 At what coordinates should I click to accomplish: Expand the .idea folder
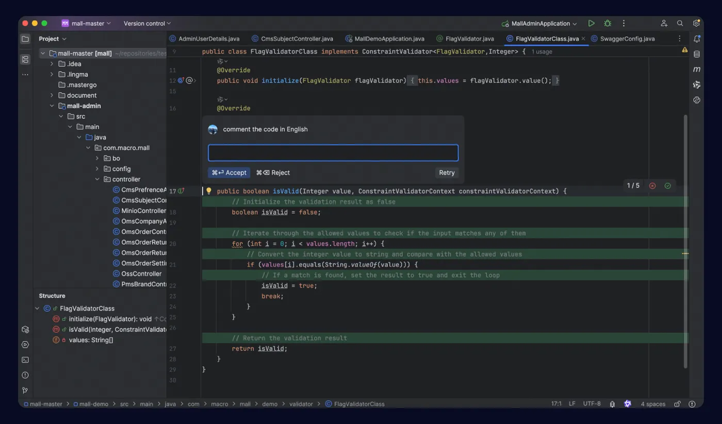click(x=52, y=64)
